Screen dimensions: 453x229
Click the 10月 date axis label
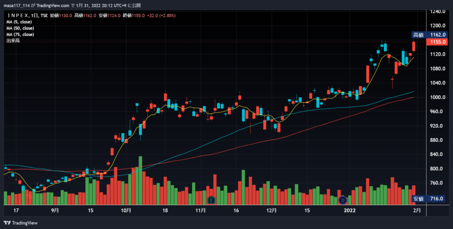(x=126, y=210)
